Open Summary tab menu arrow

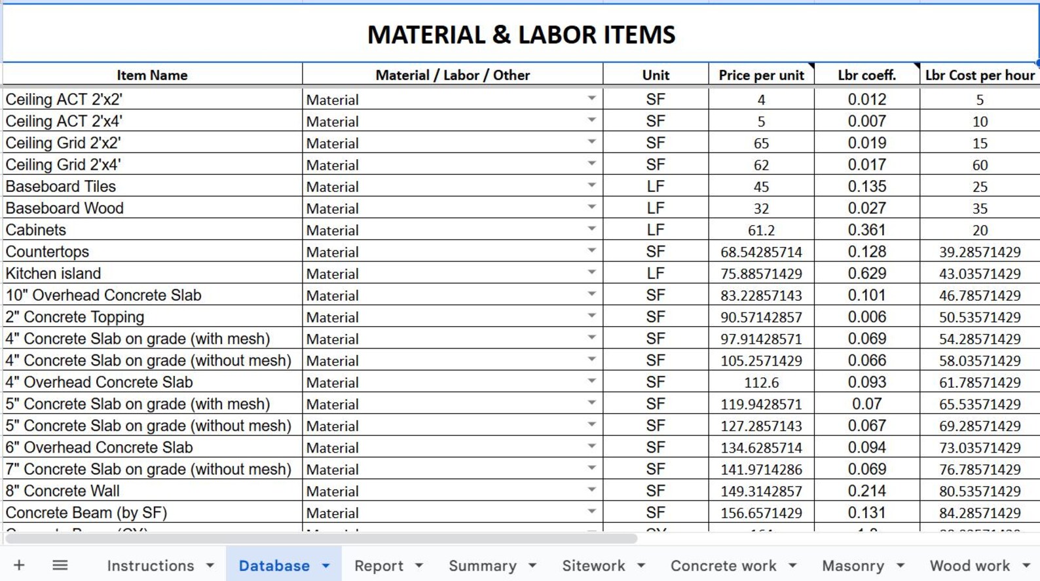(x=532, y=565)
